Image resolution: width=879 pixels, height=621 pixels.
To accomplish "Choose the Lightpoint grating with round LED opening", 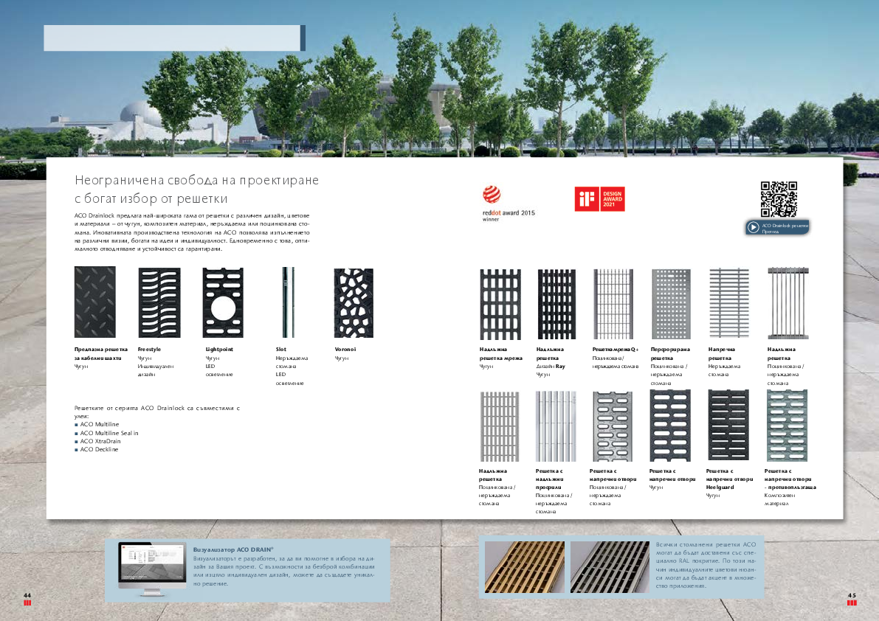I will pyautogui.click(x=223, y=302).
